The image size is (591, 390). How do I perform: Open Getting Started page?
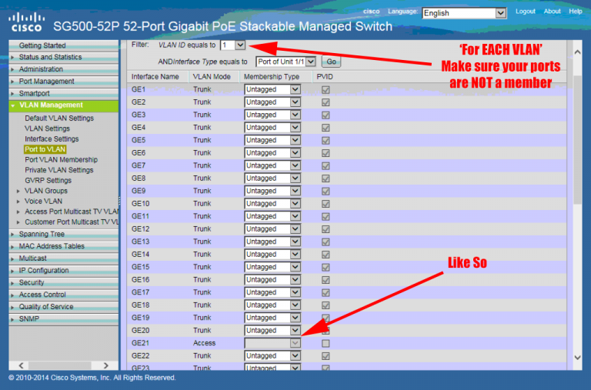(63, 45)
